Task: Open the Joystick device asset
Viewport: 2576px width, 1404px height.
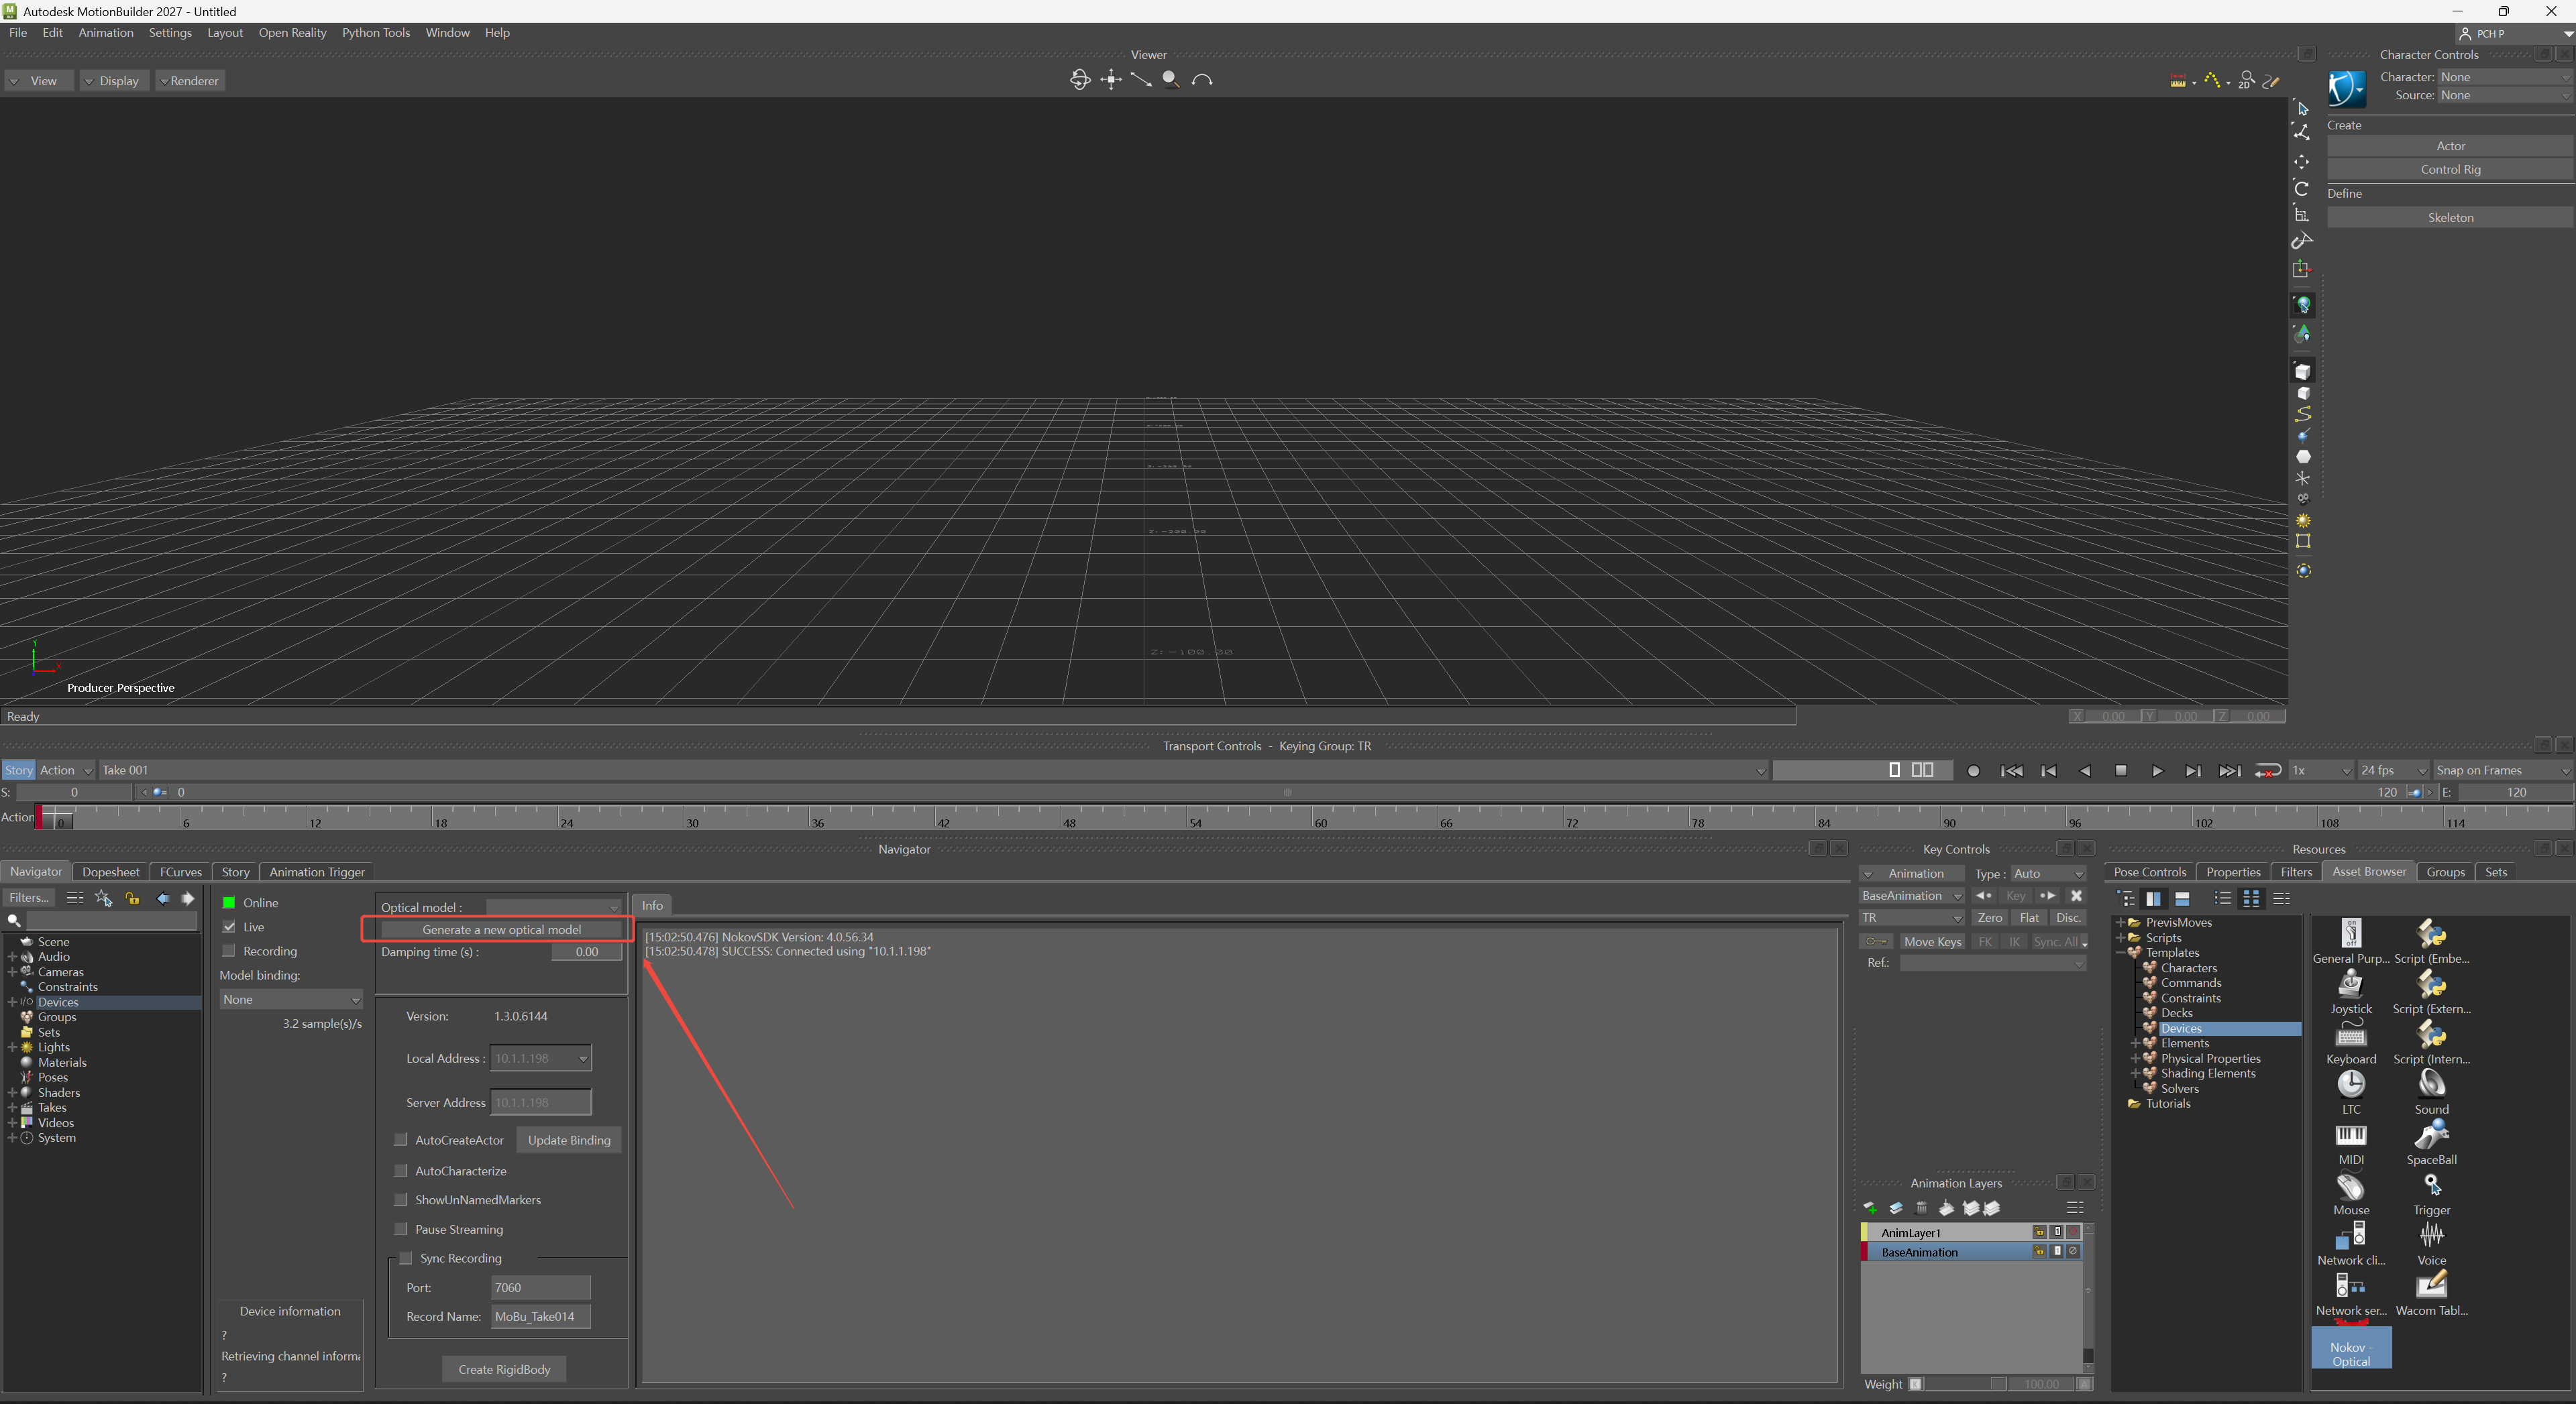Action: (2351, 991)
